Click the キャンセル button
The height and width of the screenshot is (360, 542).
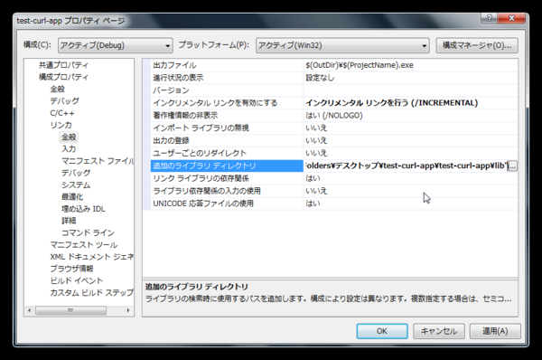[439, 331]
